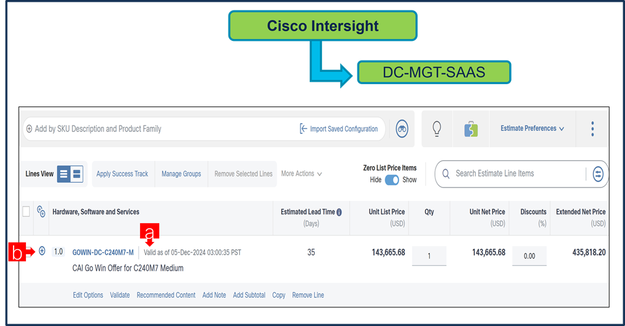
Task: Focus the Add by SKU Description field
Action: pyautogui.click(x=204, y=129)
